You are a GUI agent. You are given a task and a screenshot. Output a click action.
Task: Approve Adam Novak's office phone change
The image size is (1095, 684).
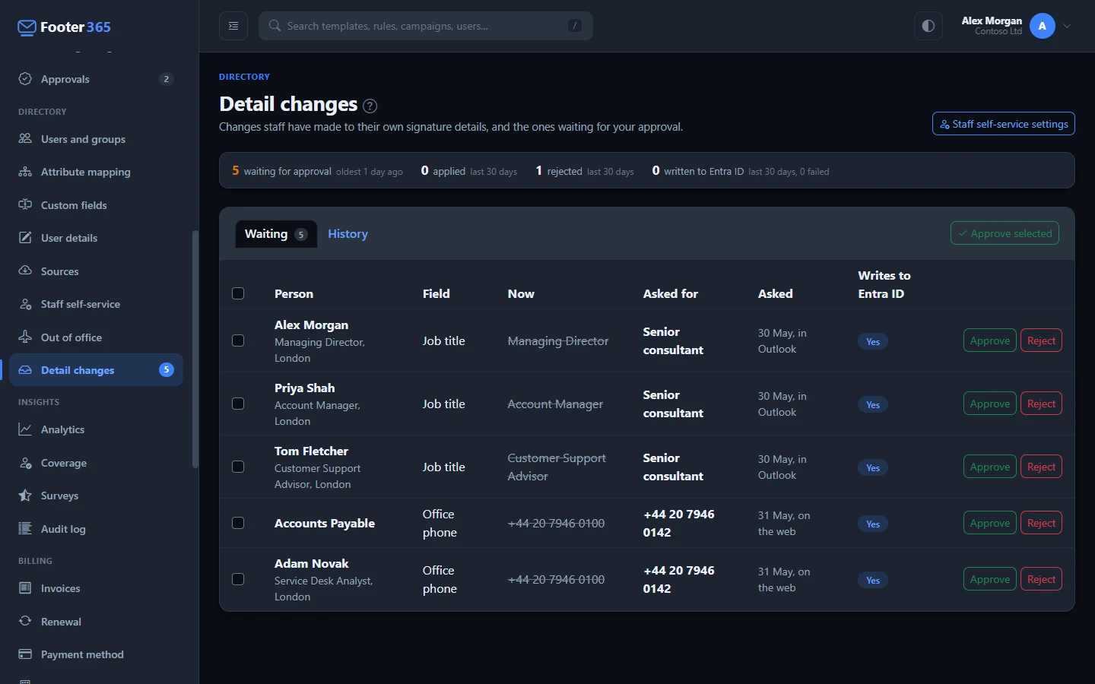click(x=990, y=579)
